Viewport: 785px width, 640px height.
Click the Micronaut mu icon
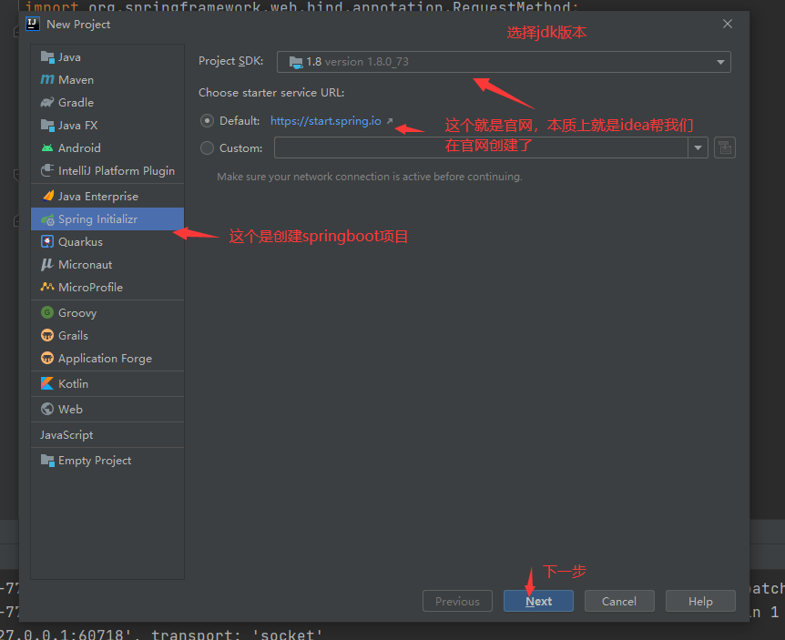tap(47, 264)
